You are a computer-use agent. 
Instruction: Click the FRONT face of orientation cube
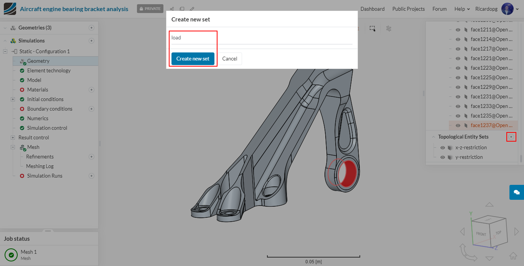click(481, 234)
